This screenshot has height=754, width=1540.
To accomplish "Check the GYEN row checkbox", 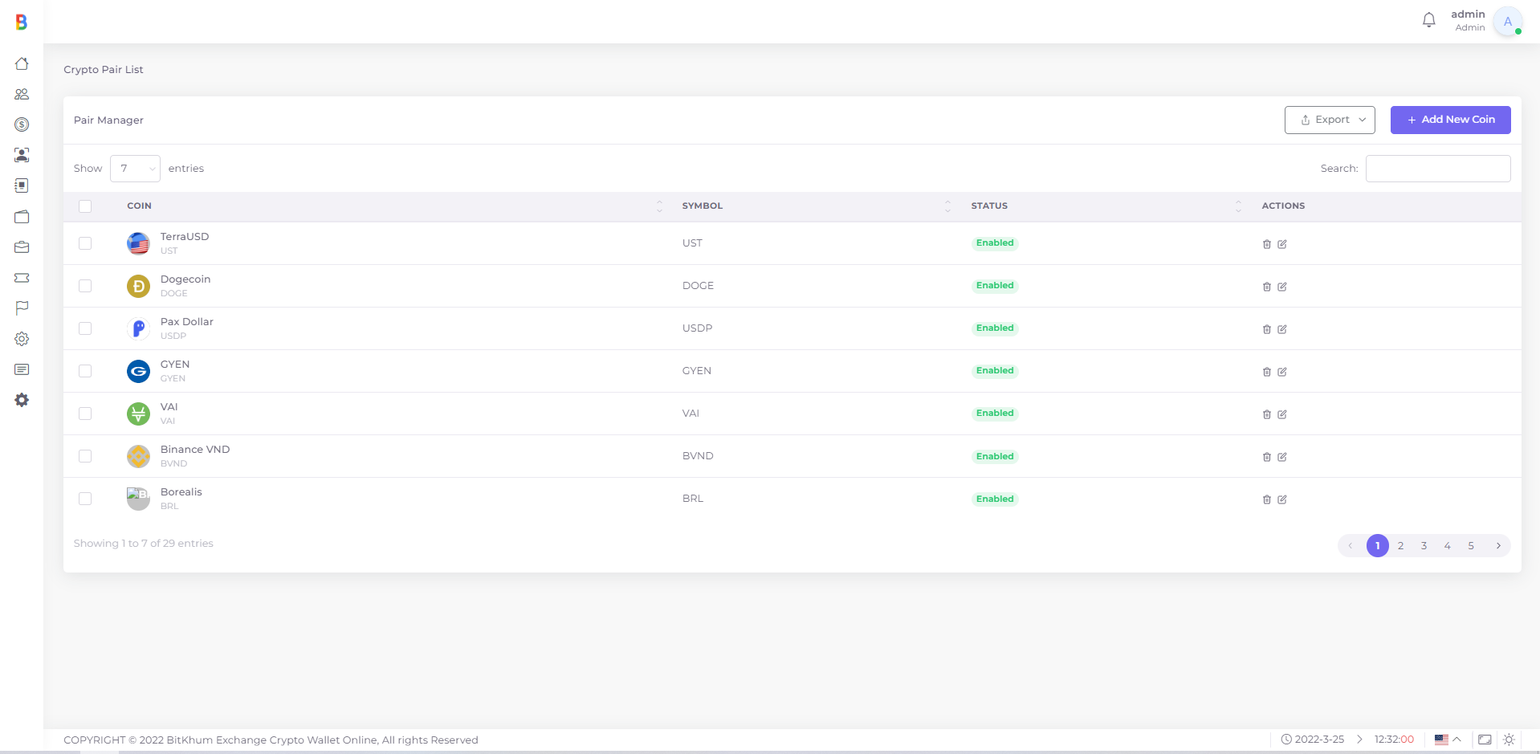I will coord(85,371).
